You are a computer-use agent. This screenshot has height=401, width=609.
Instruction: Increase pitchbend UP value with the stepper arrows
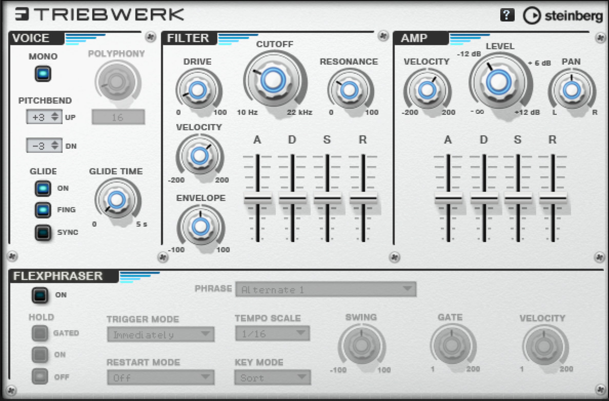[x=55, y=116]
